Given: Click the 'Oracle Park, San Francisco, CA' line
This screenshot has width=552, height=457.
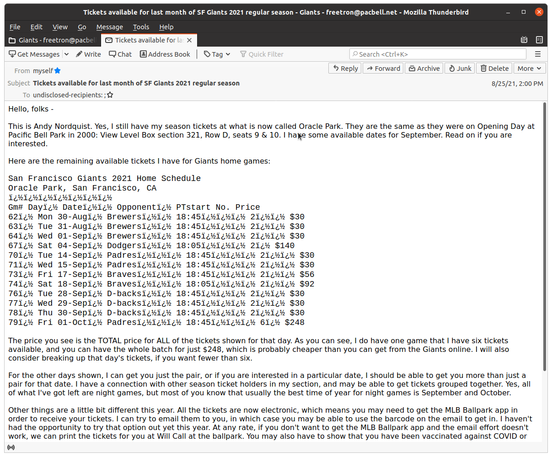Looking at the screenshot, I should click(82, 188).
